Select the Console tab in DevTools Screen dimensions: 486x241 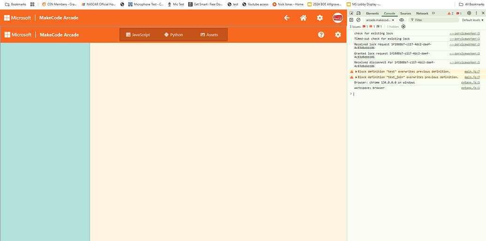[390, 13]
